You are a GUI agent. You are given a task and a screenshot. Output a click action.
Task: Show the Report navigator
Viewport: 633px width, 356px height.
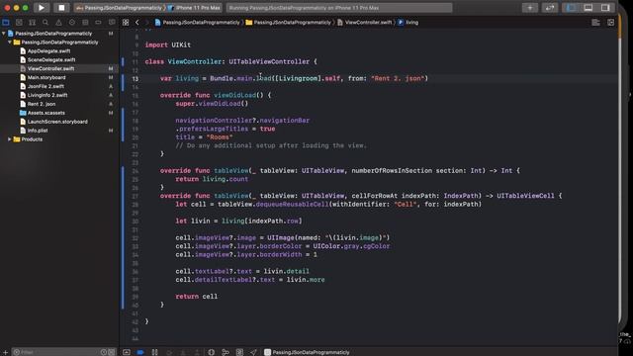pos(112,23)
